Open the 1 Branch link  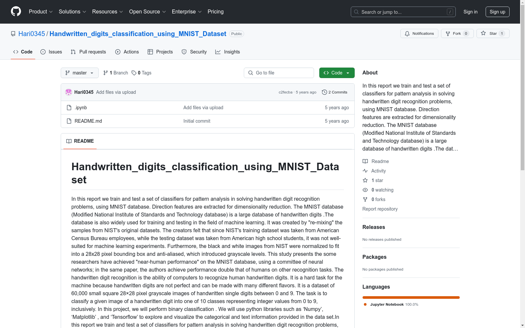pyautogui.click(x=115, y=73)
